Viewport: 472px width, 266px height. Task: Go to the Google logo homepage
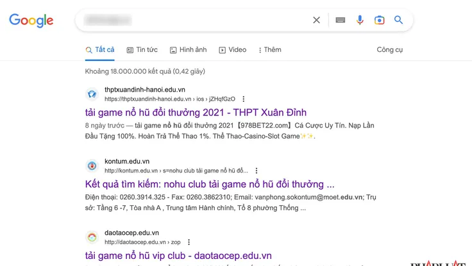pos(31,21)
